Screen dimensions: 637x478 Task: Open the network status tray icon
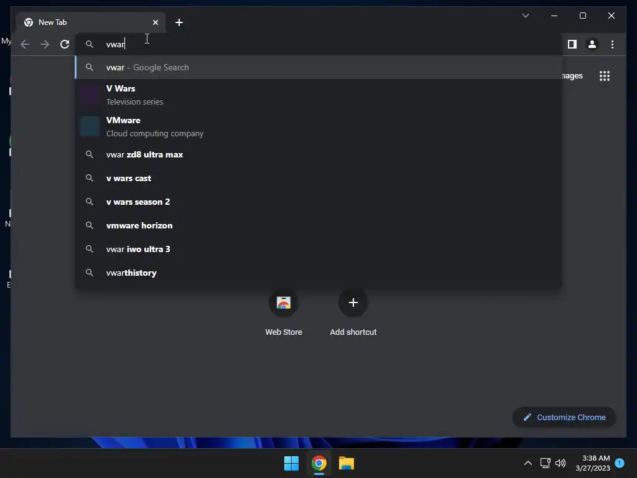545,463
